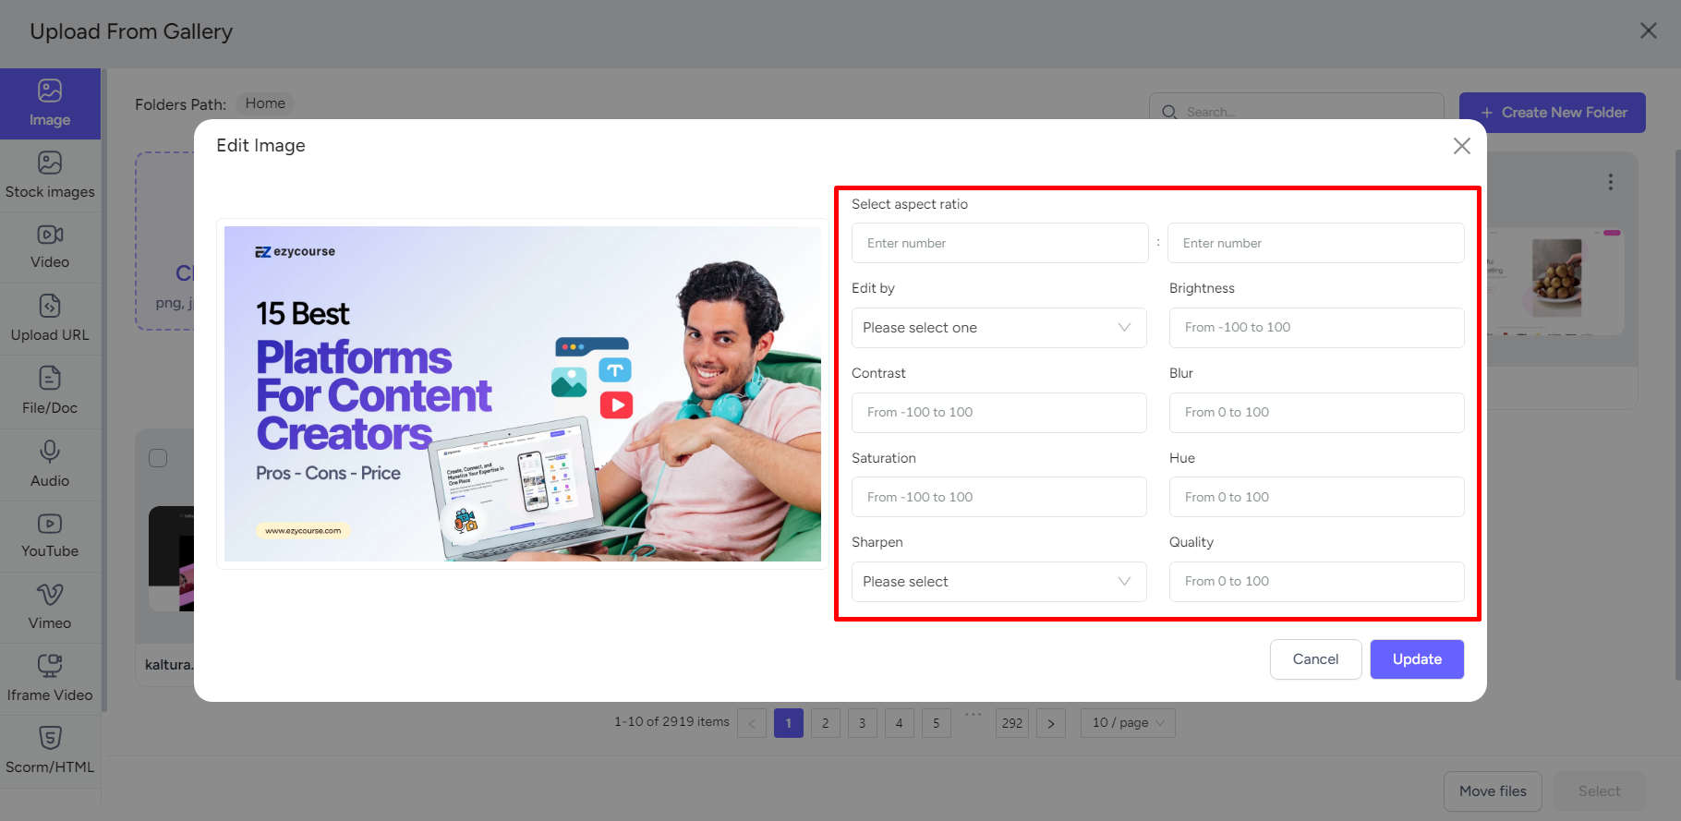Click the aspect ratio height field
This screenshot has height=821, width=1681.
1316,243
